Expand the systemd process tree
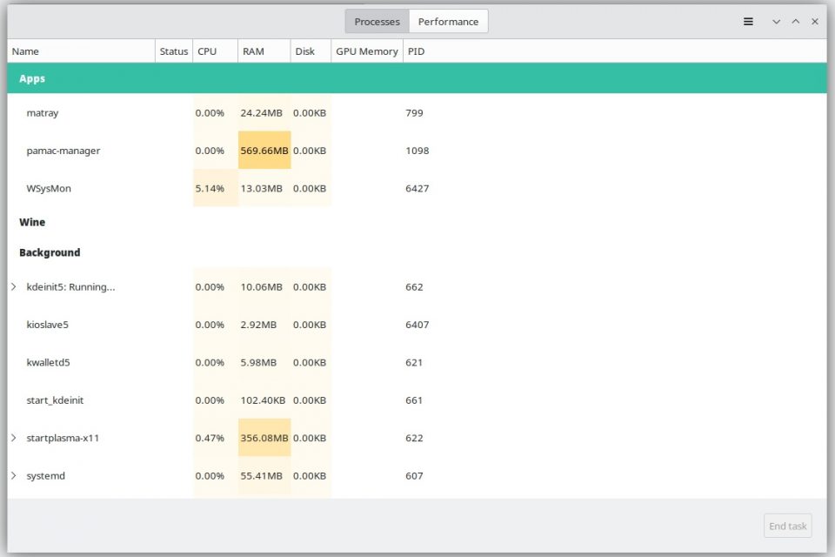 pyautogui.click(x=14, y=475)
